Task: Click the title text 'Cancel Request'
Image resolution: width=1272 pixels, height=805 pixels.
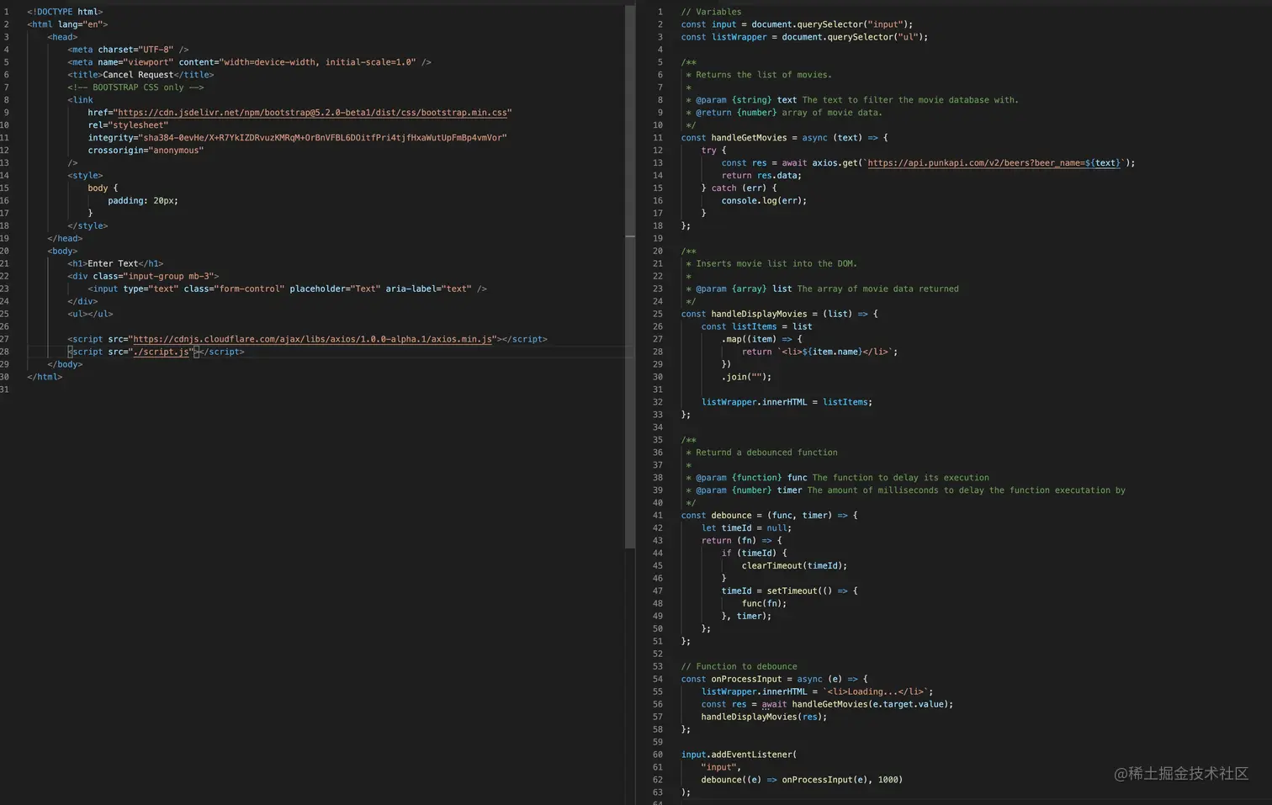Action: pyautogui.click(x=138, y=75)
